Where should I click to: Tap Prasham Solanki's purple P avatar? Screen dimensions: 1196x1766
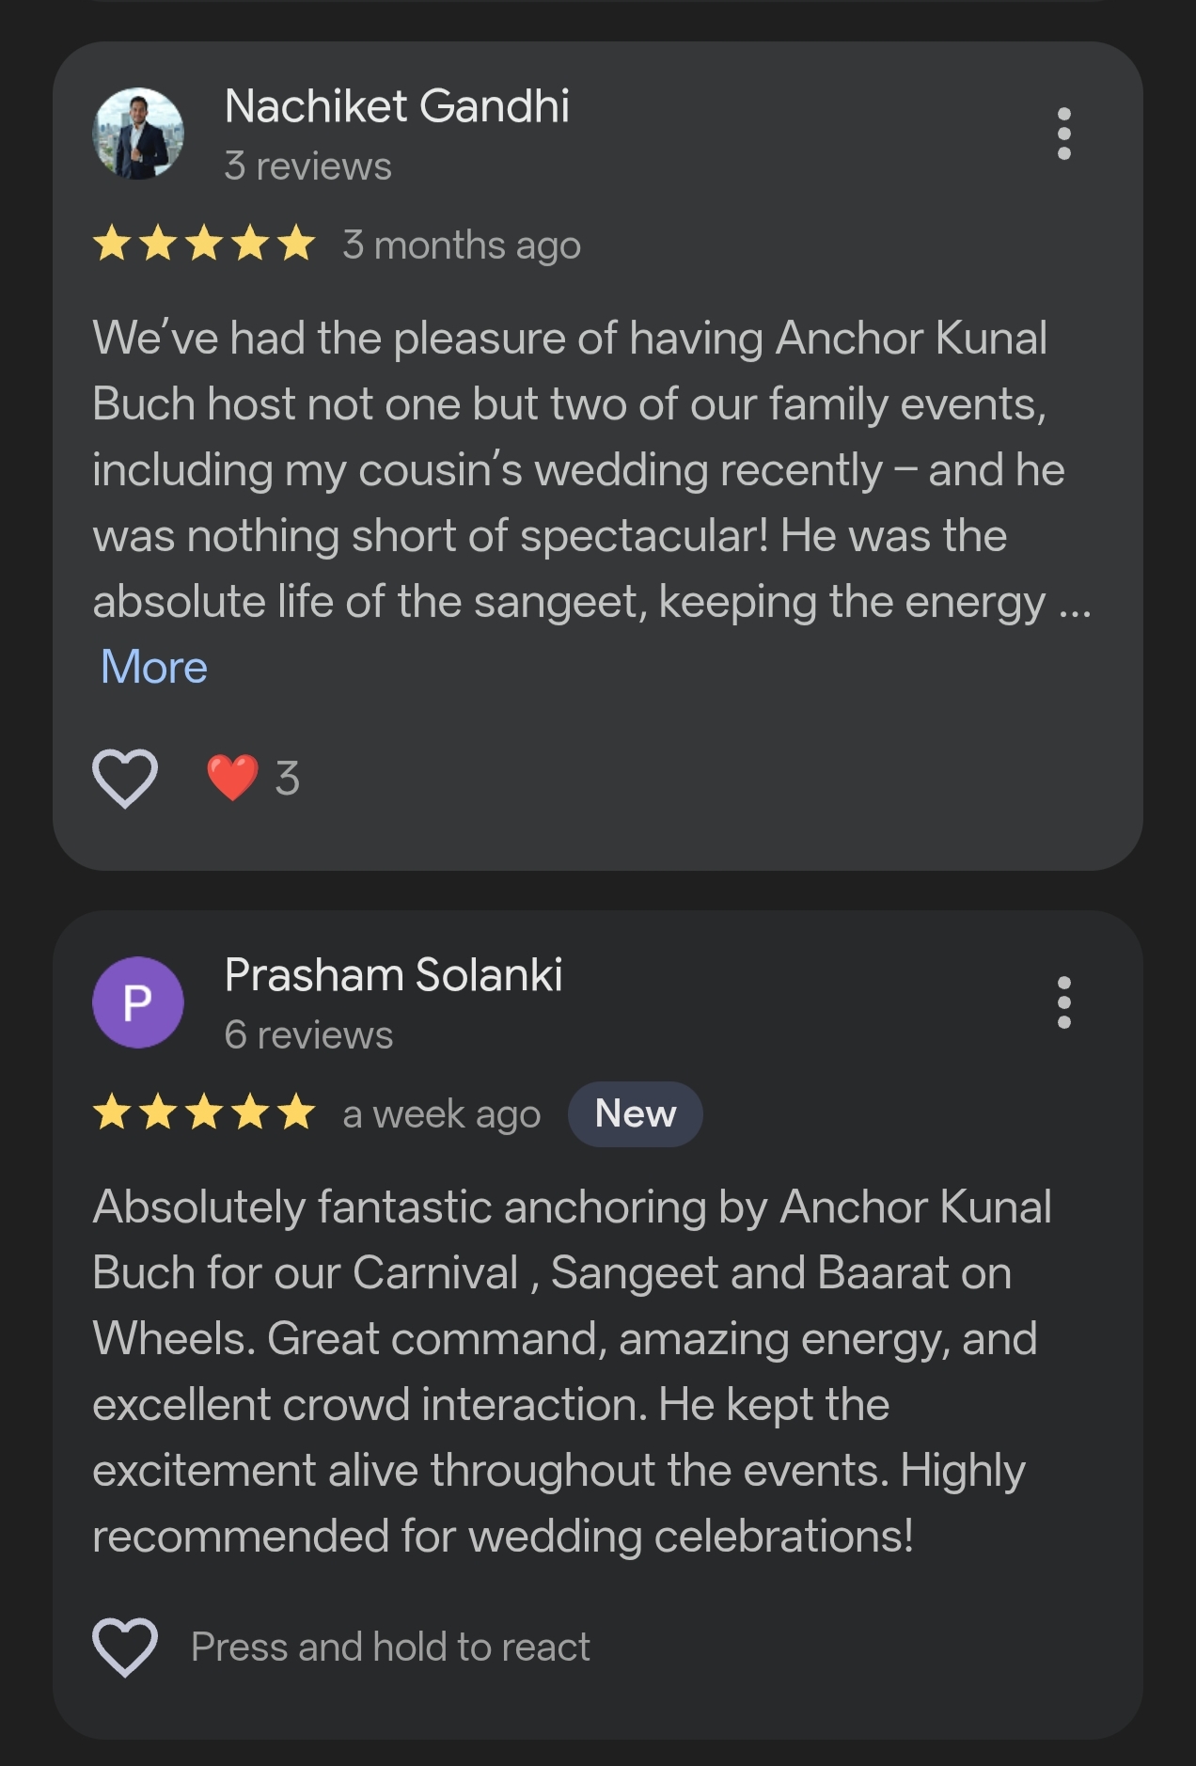click(x=138, y=1002)
